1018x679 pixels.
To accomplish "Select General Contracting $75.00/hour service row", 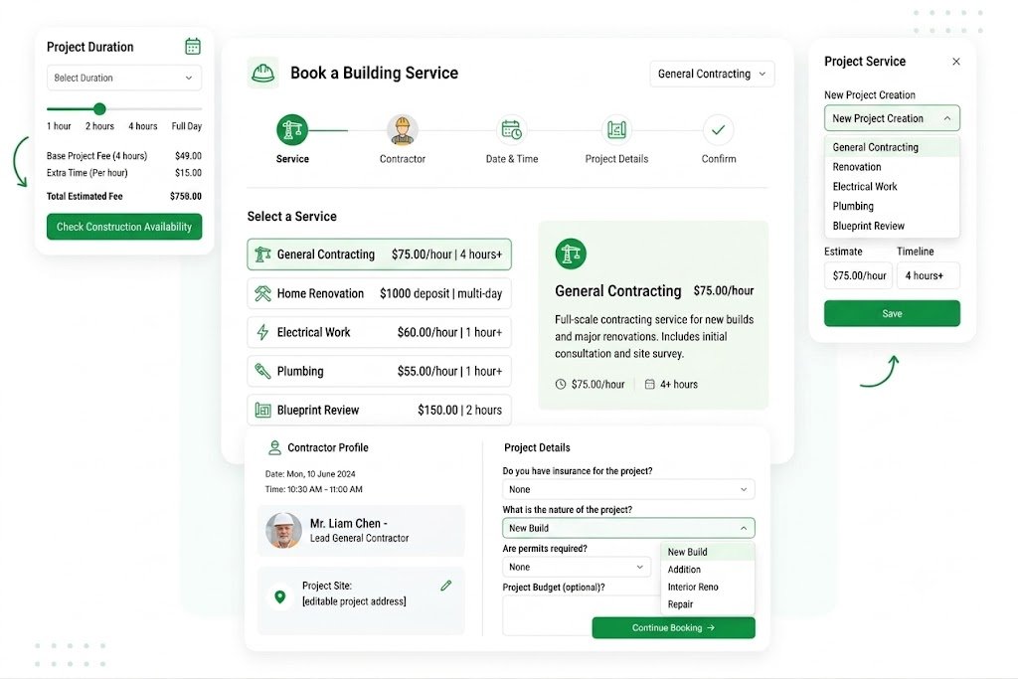I will (x=379, y=255).
